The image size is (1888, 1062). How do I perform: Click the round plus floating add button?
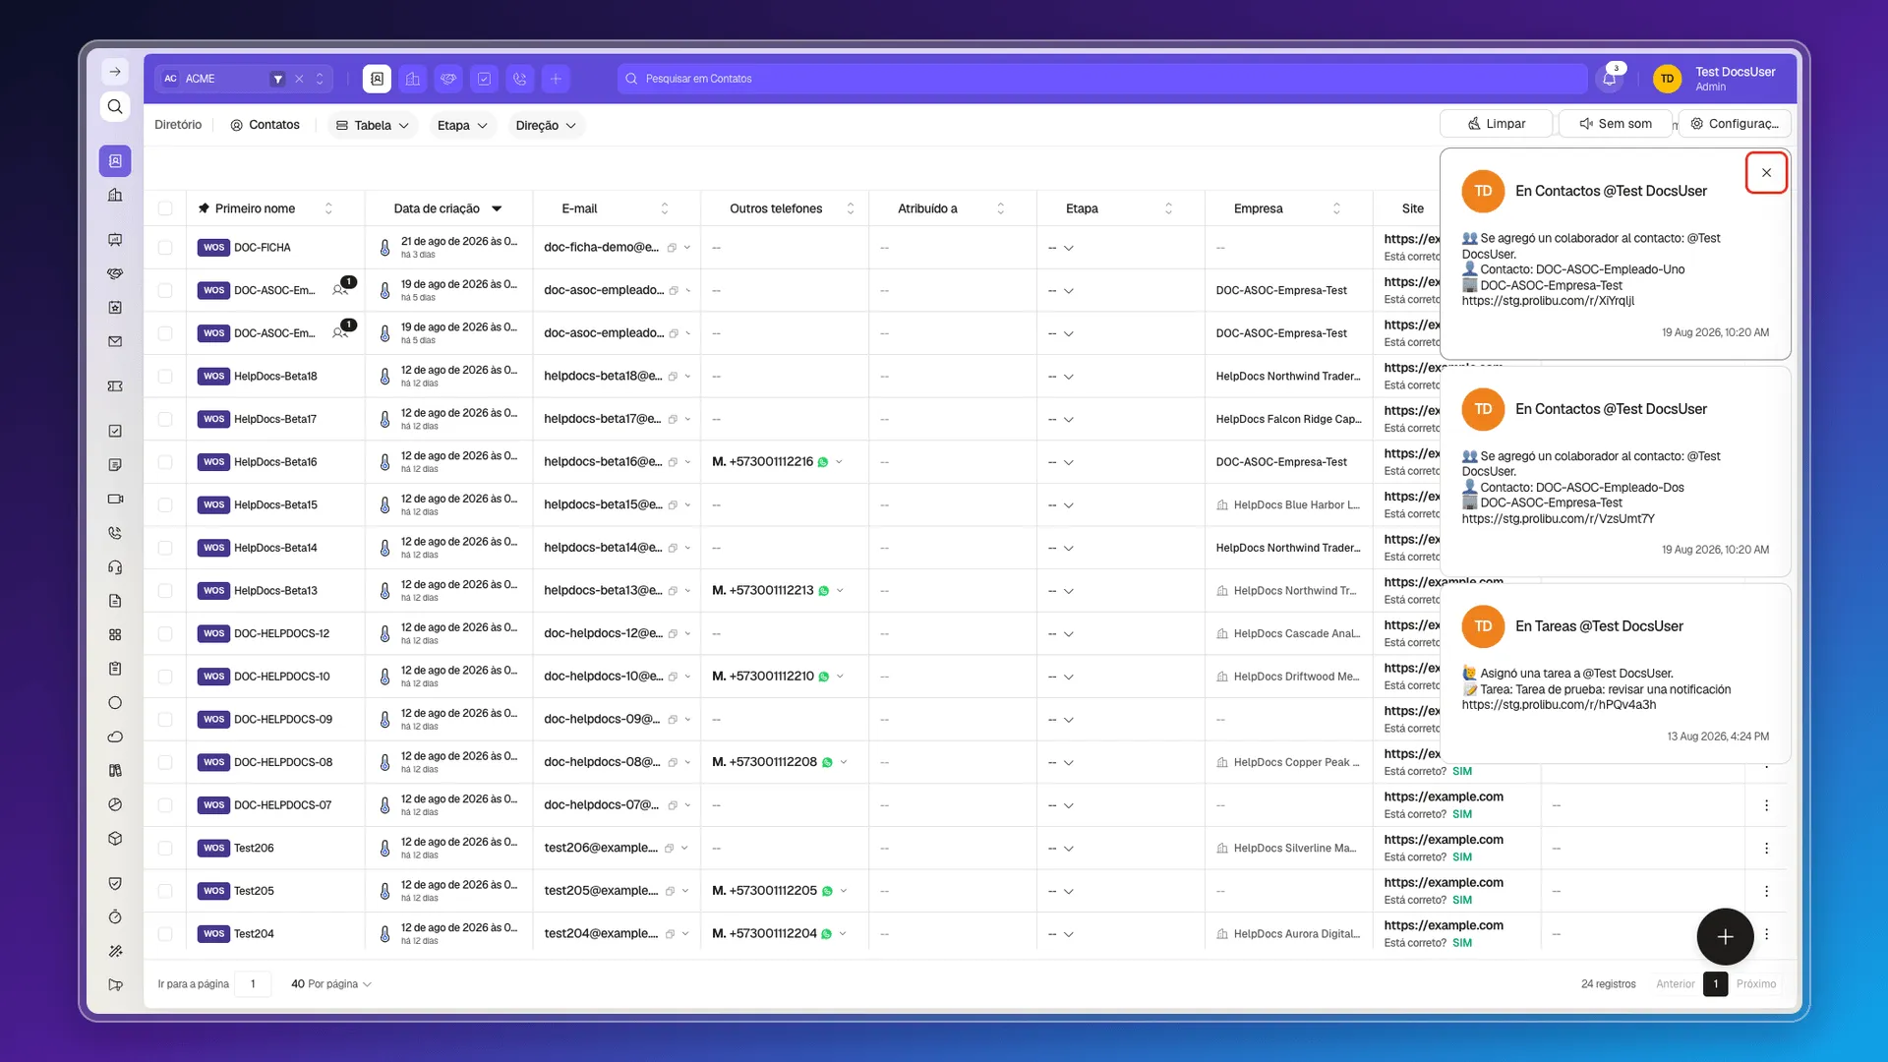(x=1725, y=937)
